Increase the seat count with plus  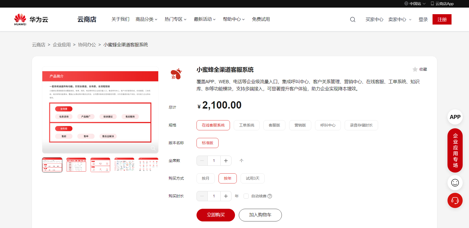tap(226, 161)
